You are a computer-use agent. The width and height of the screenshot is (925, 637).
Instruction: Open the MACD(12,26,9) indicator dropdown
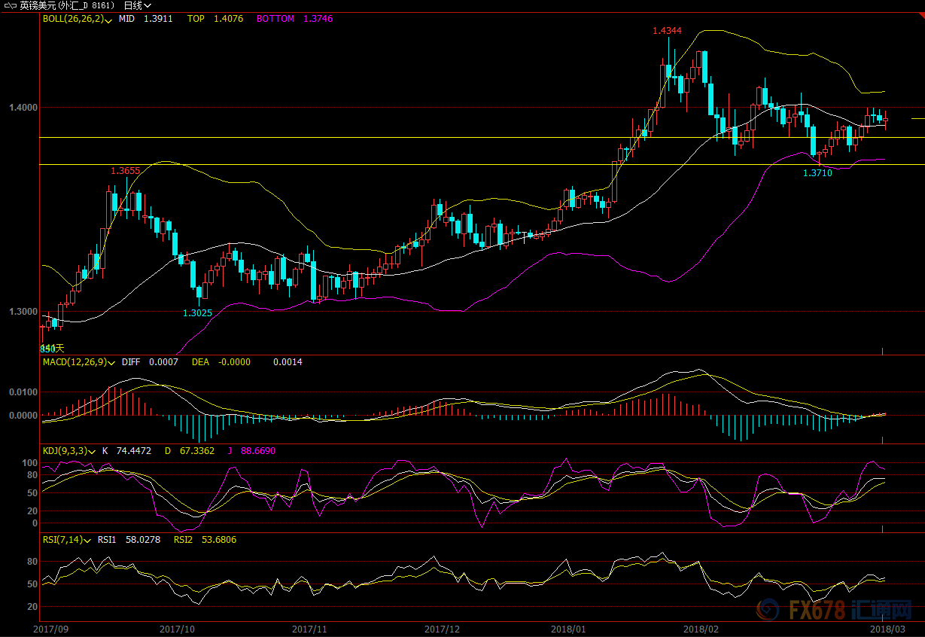(x=78, y=362)
